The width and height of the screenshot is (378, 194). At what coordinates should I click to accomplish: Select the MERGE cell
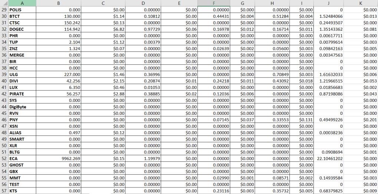22,55
